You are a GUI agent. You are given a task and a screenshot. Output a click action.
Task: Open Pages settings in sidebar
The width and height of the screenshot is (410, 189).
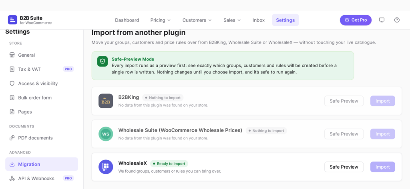[42, 112]
